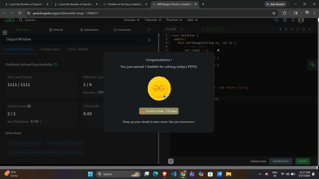Bookmark this page with star icon
Image resolution: width=319 pixels, height=179 pixels.
274,13
